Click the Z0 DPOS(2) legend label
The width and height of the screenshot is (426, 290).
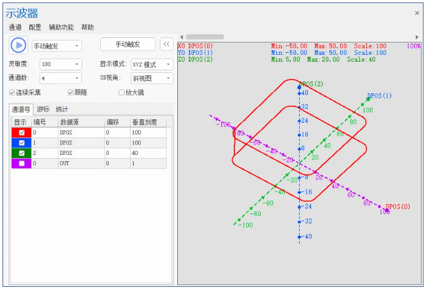(x=195, y=59)
